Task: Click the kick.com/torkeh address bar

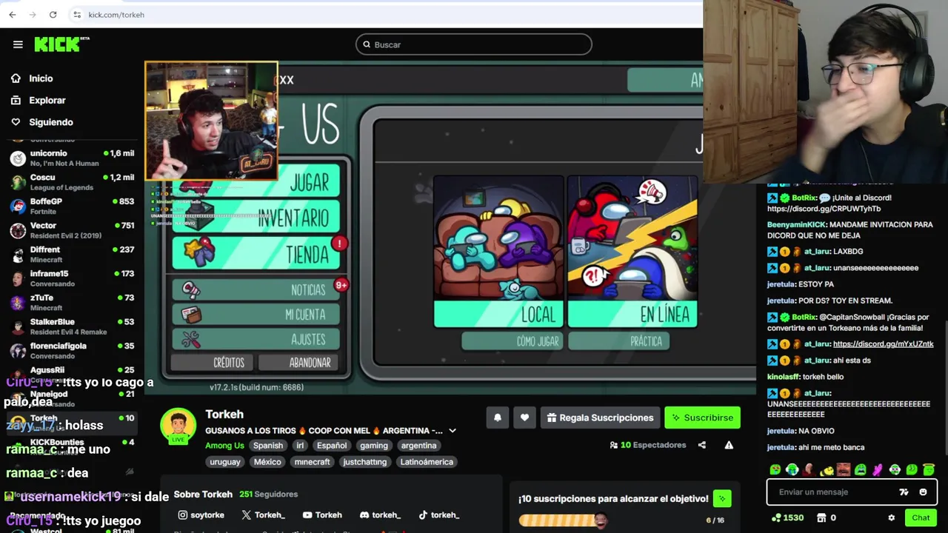Action: [116, 15]
